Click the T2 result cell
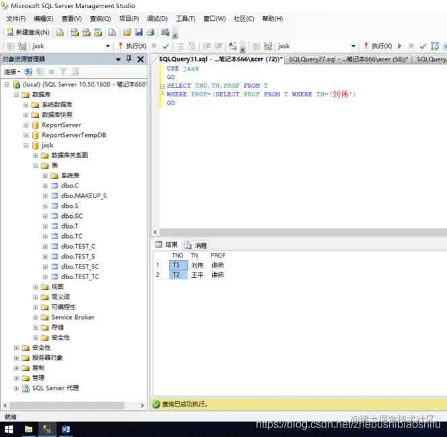Viewport: 447px width, 437px height. point(178,274)
